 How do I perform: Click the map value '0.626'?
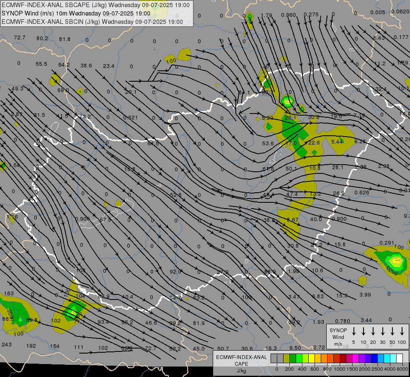tap(361, 193)
